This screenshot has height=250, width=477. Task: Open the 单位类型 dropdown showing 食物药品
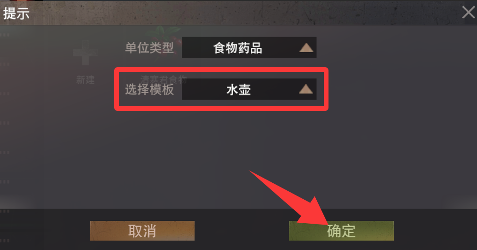click(249, 48)
